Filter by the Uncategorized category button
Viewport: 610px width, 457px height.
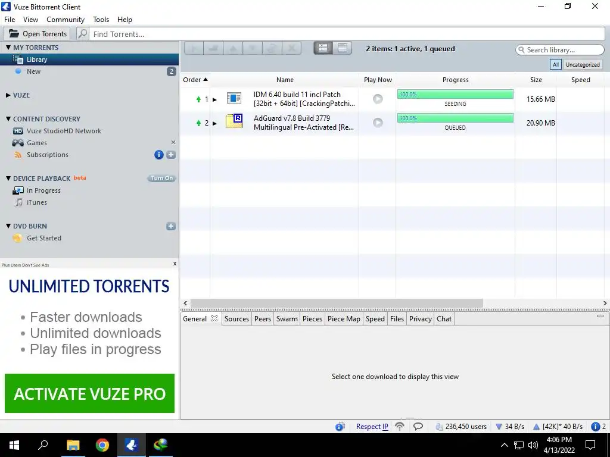[583, 64]
